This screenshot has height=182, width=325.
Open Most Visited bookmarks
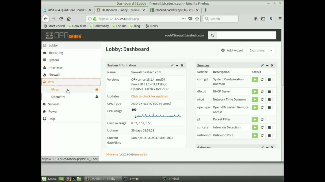tap(54, 26)
